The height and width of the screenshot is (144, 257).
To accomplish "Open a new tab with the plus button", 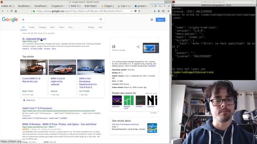I will [x=169, y=6].
